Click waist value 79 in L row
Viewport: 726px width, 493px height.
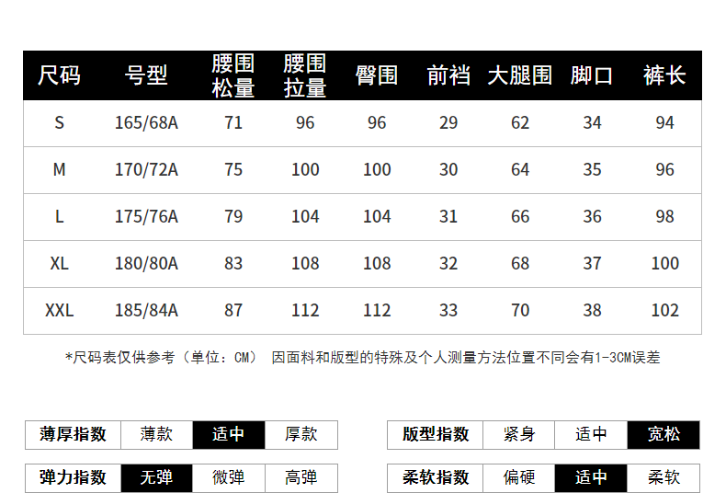point(233,216)
